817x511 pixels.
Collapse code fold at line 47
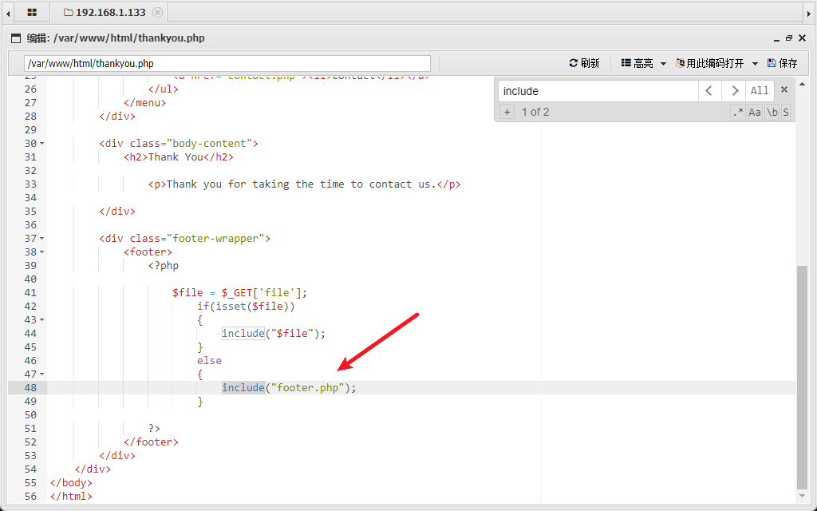(x=42, y=374)
